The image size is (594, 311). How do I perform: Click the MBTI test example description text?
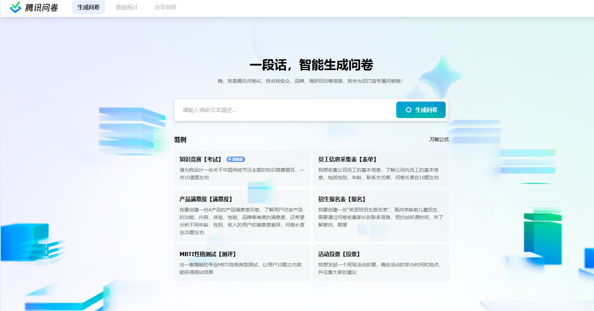240,268
